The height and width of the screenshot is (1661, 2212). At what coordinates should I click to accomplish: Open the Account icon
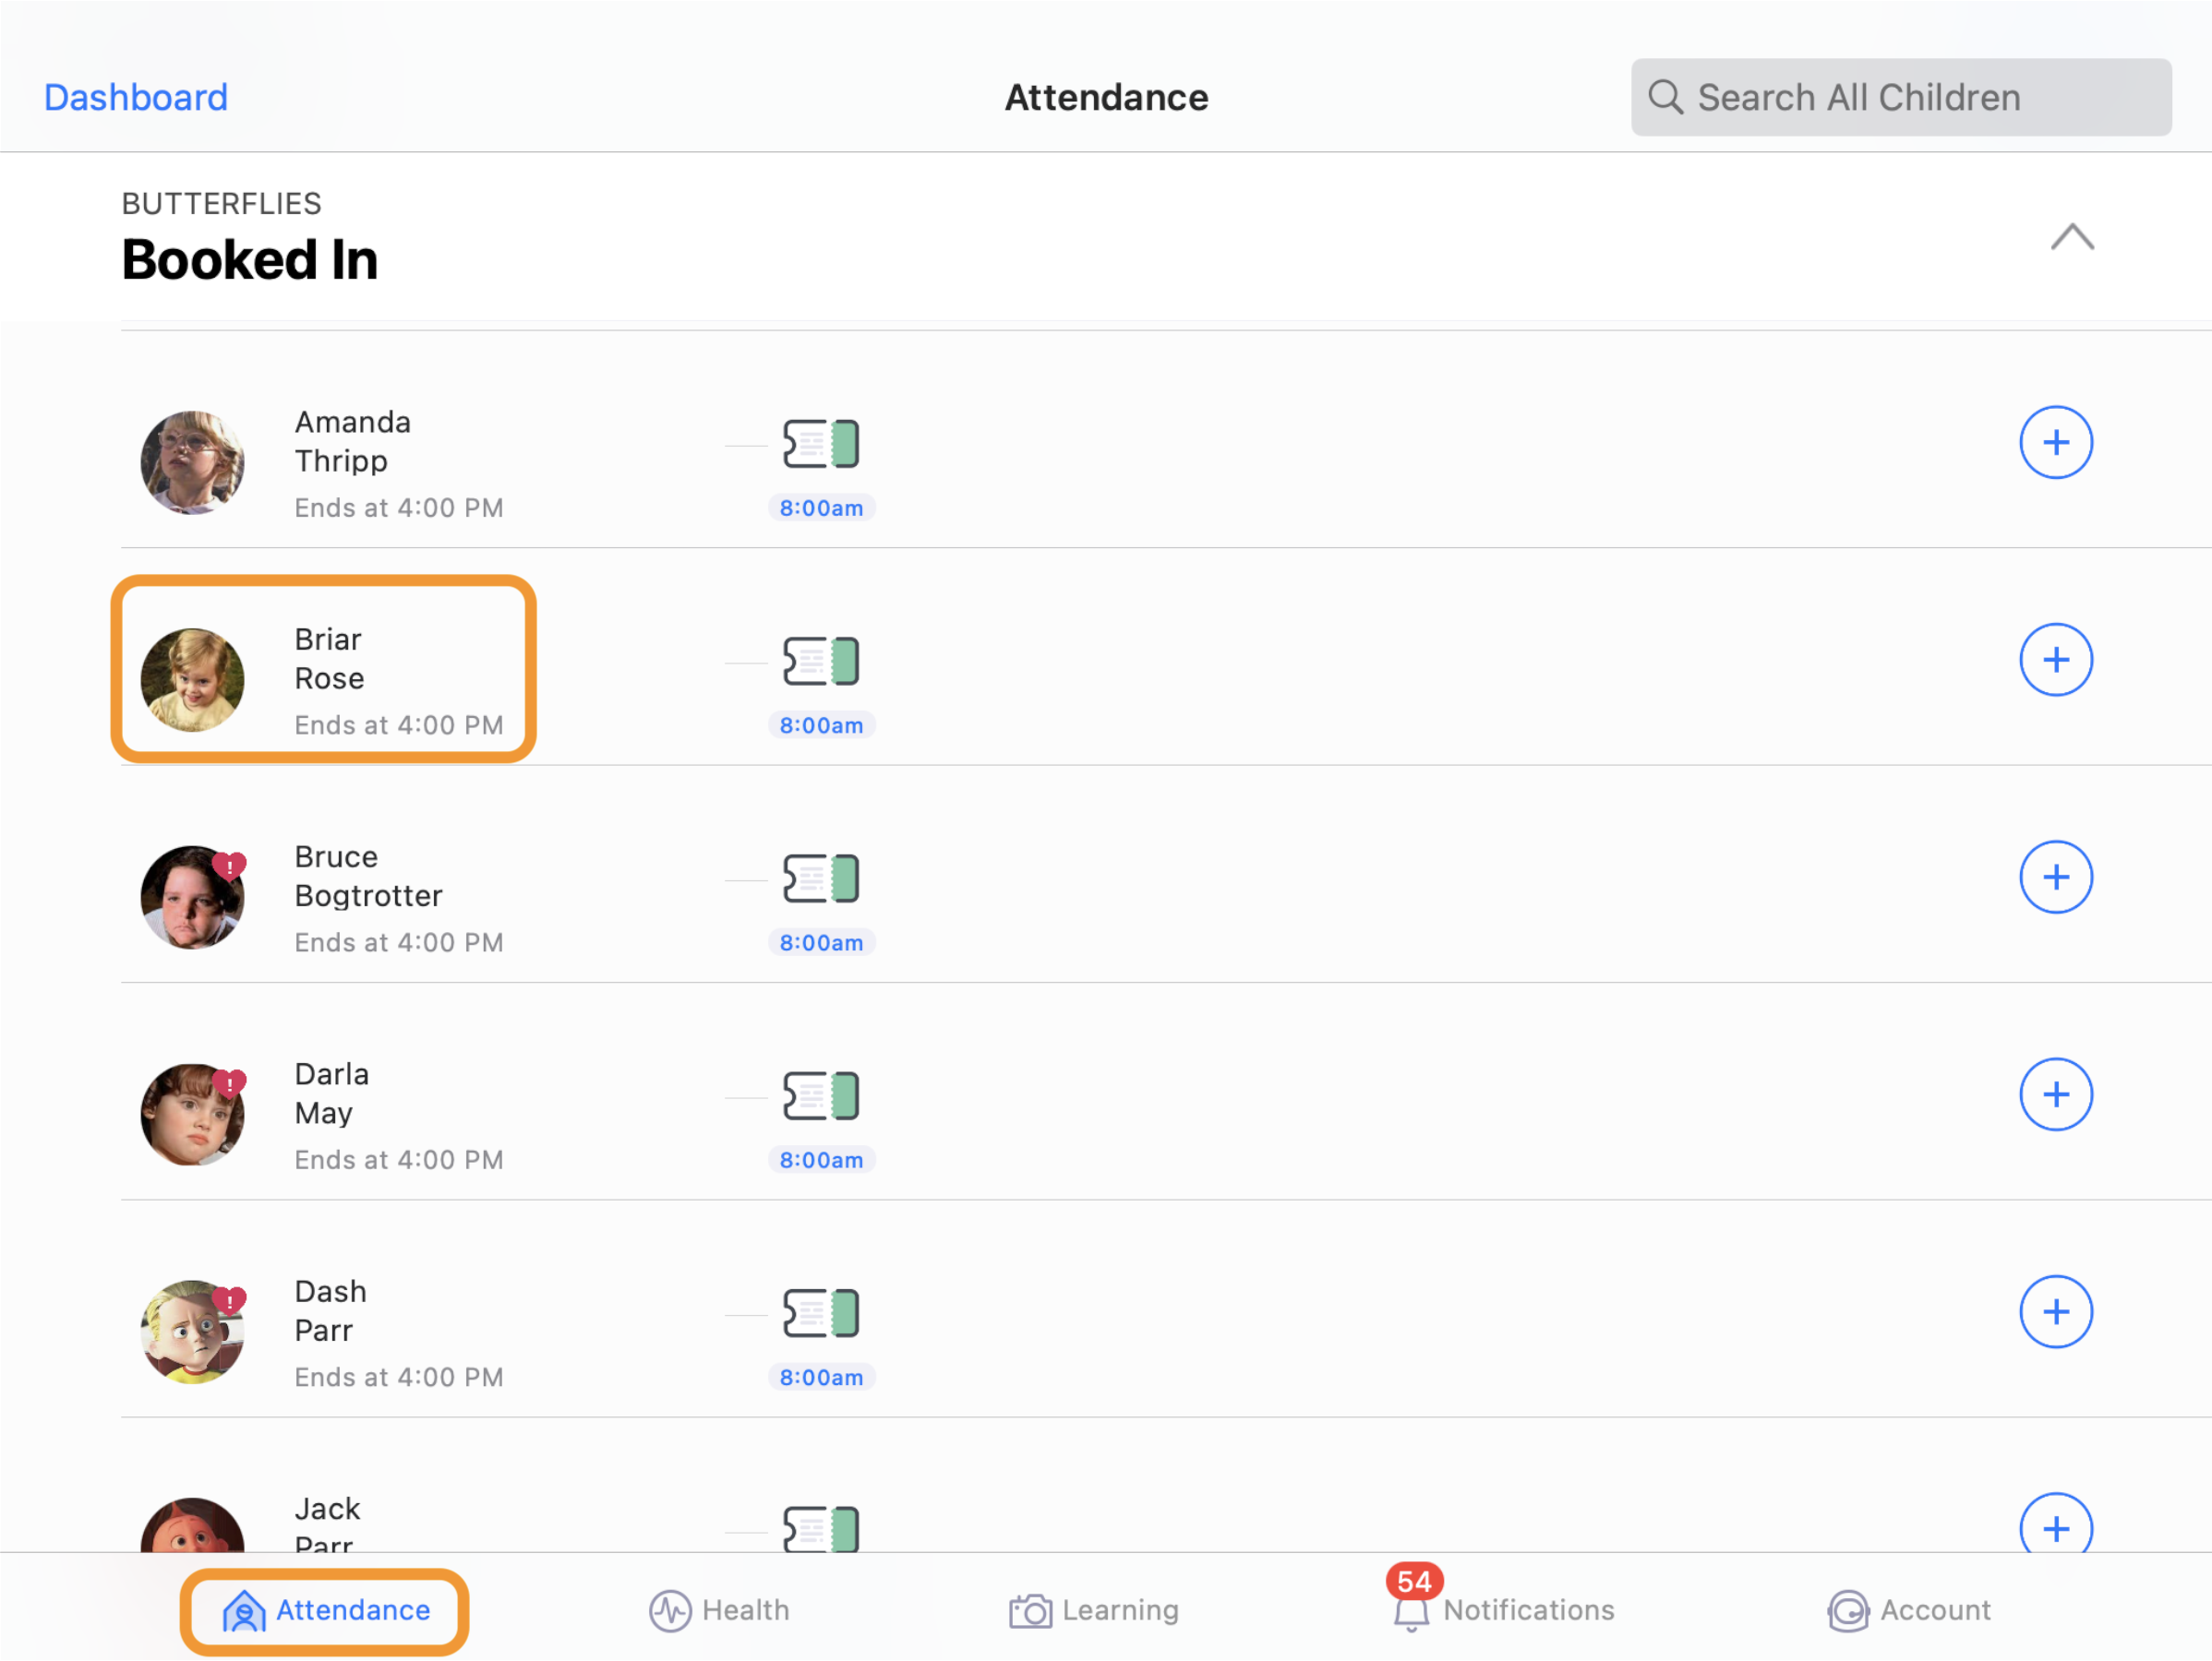point(1849,1610)
